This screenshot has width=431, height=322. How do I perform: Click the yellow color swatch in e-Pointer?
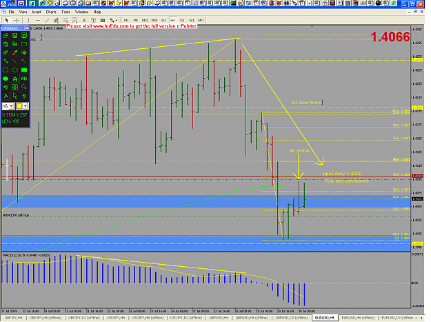pos(19,106)
